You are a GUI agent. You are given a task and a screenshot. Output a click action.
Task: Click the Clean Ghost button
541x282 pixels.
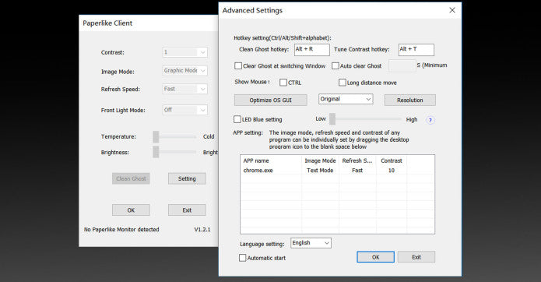pyautogui.click(x=131, y=179)
